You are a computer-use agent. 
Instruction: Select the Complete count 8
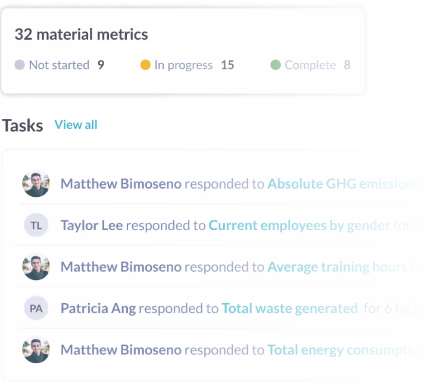pos(347,65)
